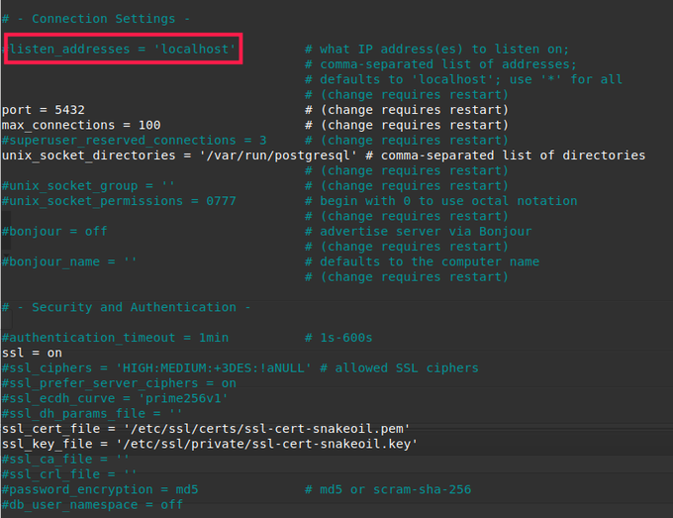Click the ssl_key_file snakeoil.key line
This screenshot has height=518, width=673.
tap(210, 444)
